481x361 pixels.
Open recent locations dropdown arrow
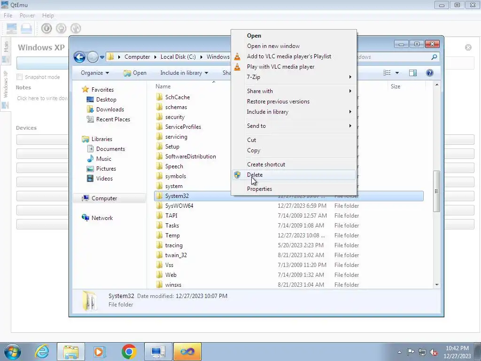(x=102, y=57)
